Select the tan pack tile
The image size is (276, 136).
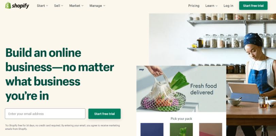pyautogui.click(x=211, y=130)
